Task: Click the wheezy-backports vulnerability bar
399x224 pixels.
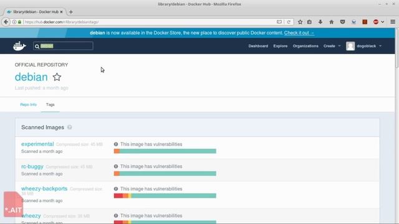Action: [x=165, y=195]
